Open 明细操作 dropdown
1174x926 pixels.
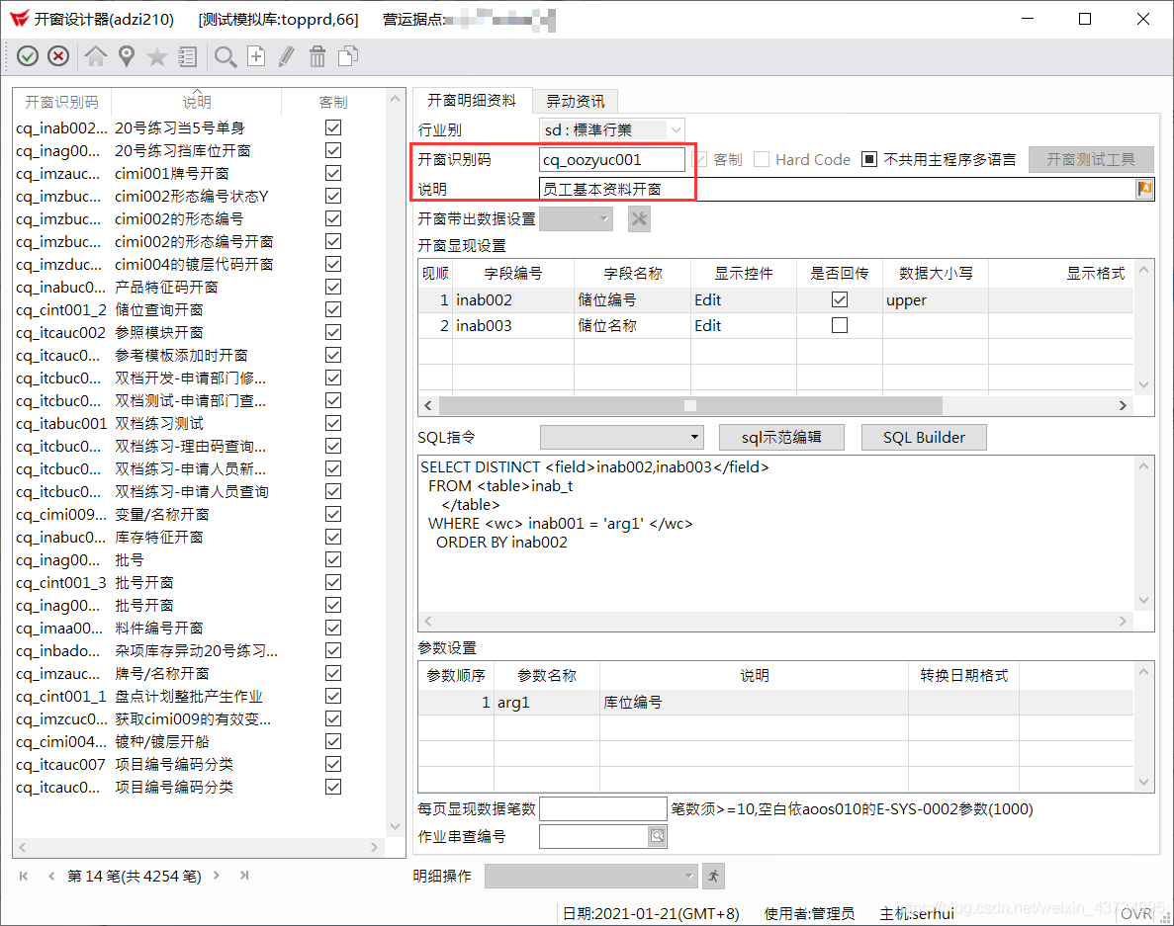(590, 876)
